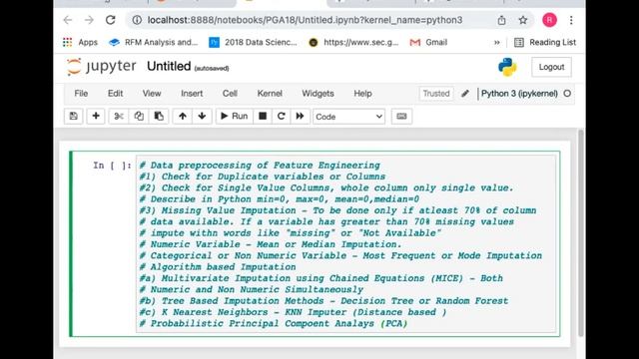Screen dimensions: 639x359
Task: Open the command palette keyboard icon
Action: click(x=401, y=117)
